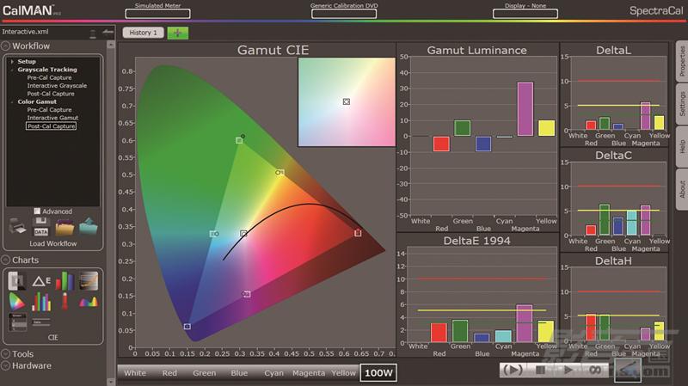Select the Delta E chart icon
This screenshot has height=386, width=688.
[x=41, y=281]
